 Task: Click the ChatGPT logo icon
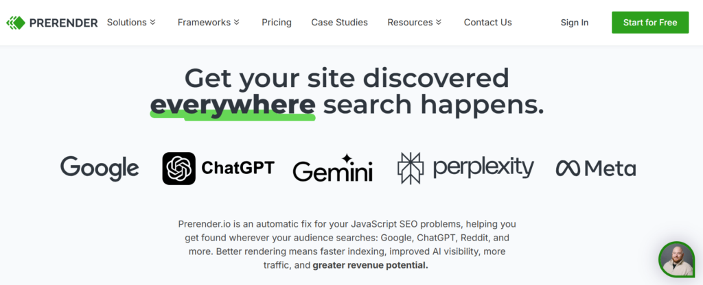[x=178, y=169]
